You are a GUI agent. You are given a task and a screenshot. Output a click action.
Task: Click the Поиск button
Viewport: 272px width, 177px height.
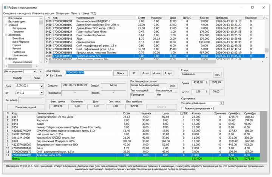pyautogui.click(x=121, y=73)
